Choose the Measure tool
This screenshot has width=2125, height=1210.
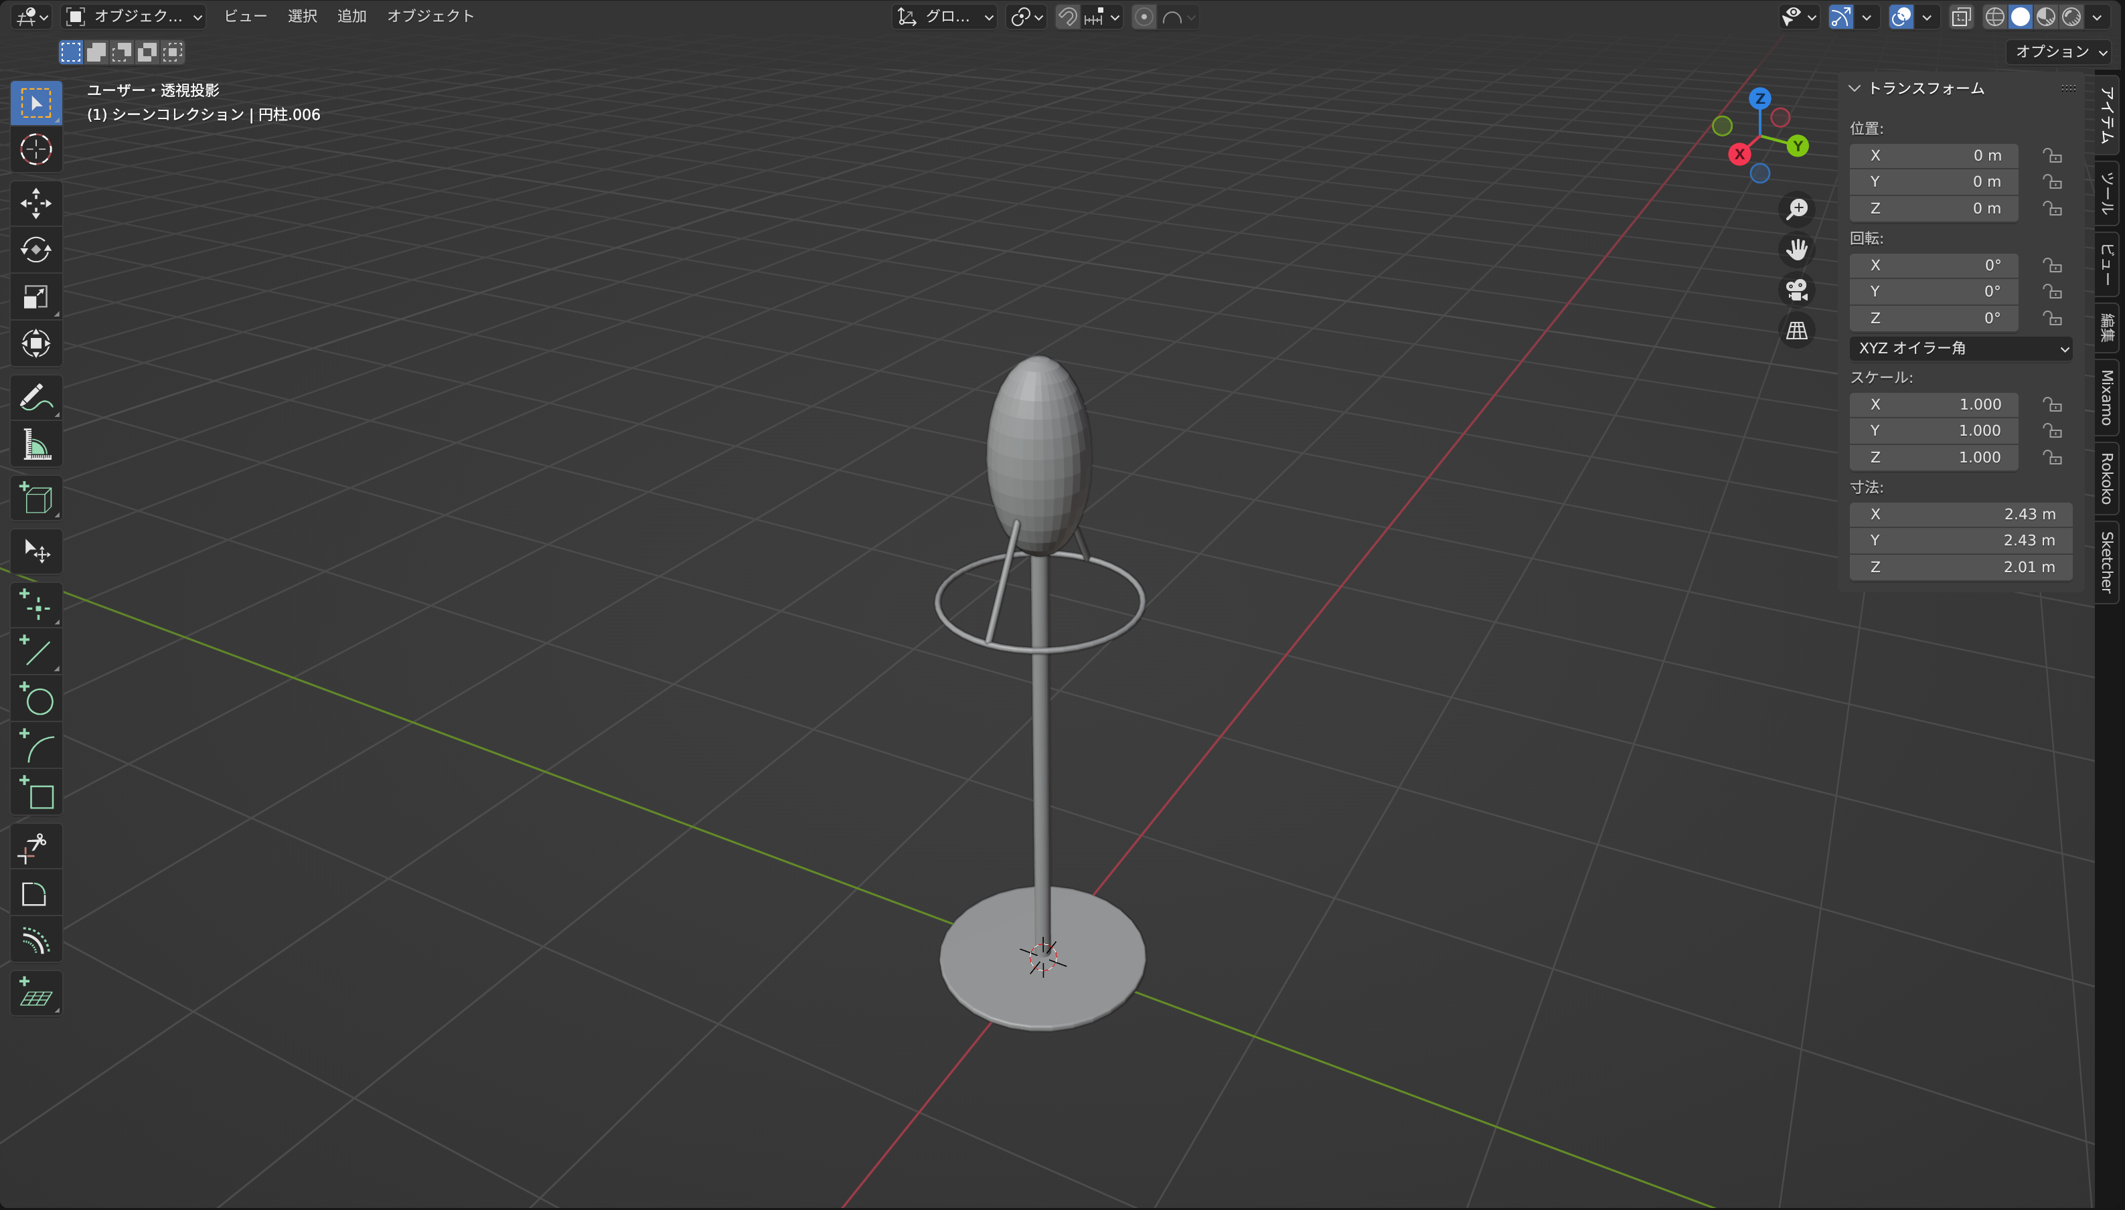35,444
